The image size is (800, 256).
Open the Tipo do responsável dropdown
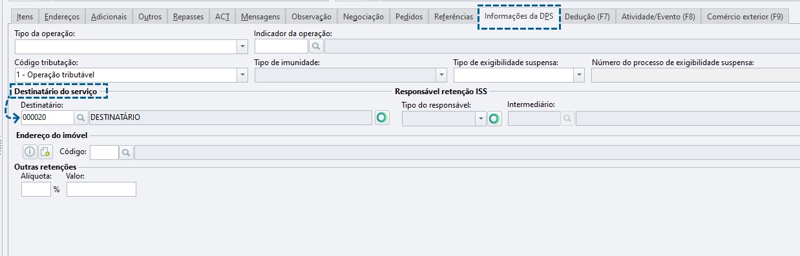click(481, 118)
